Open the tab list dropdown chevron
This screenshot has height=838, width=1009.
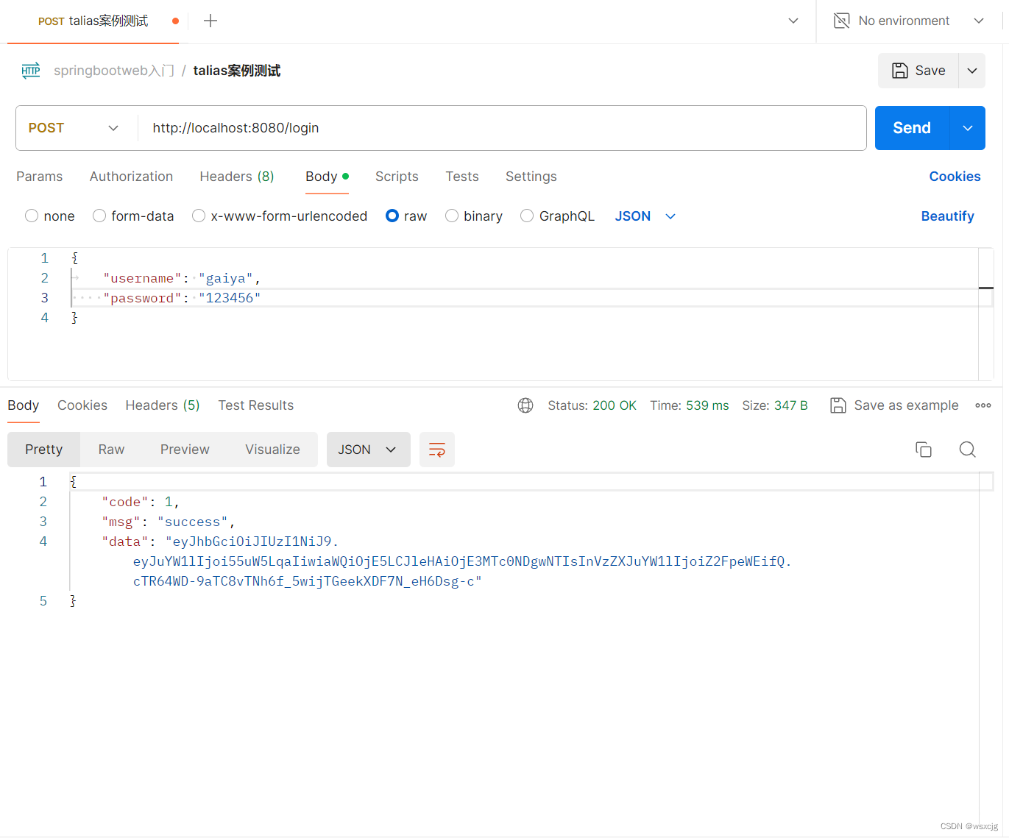pyautogui.click(x=793, y=21)
